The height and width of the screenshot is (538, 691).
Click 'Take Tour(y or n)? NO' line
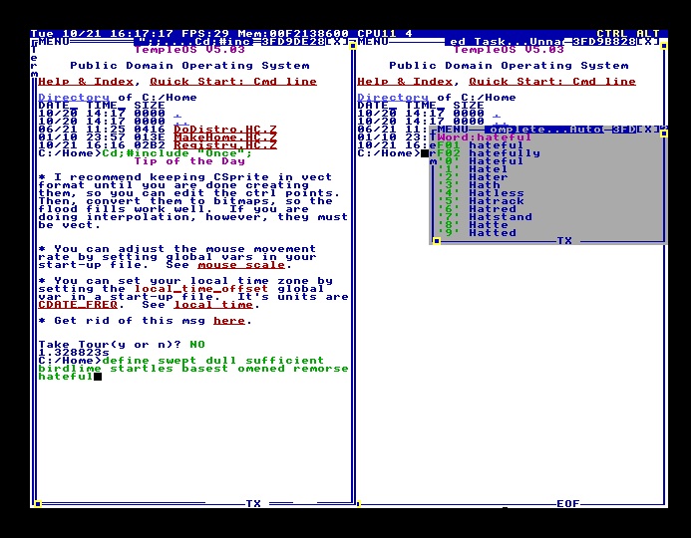tap(122, 345)
